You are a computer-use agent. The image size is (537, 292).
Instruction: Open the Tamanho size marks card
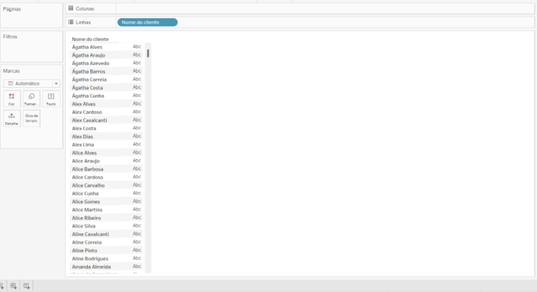31,99
